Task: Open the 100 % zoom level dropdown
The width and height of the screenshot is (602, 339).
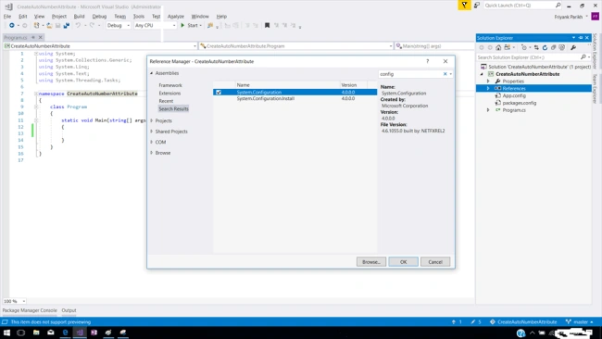Action: (x=14, y=301)
